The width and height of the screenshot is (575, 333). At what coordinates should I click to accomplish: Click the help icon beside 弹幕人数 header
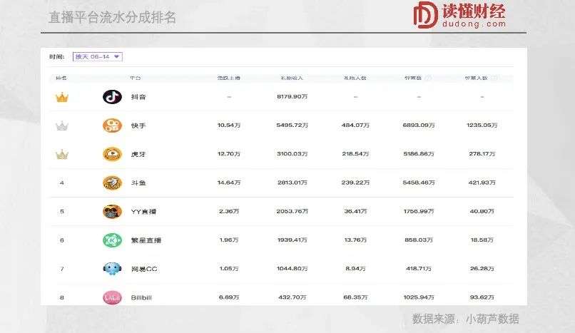click(494, 78)
